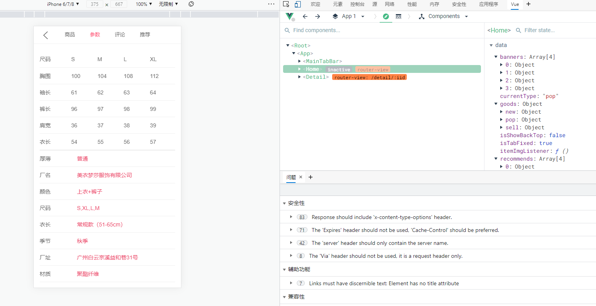596x306 pixels.
Task: Expand the Detail component node
Action: click(x=300, y=77)
